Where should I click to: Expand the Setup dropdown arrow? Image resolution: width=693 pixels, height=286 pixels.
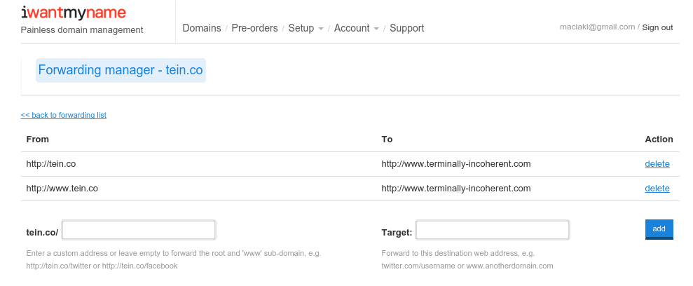320,29
